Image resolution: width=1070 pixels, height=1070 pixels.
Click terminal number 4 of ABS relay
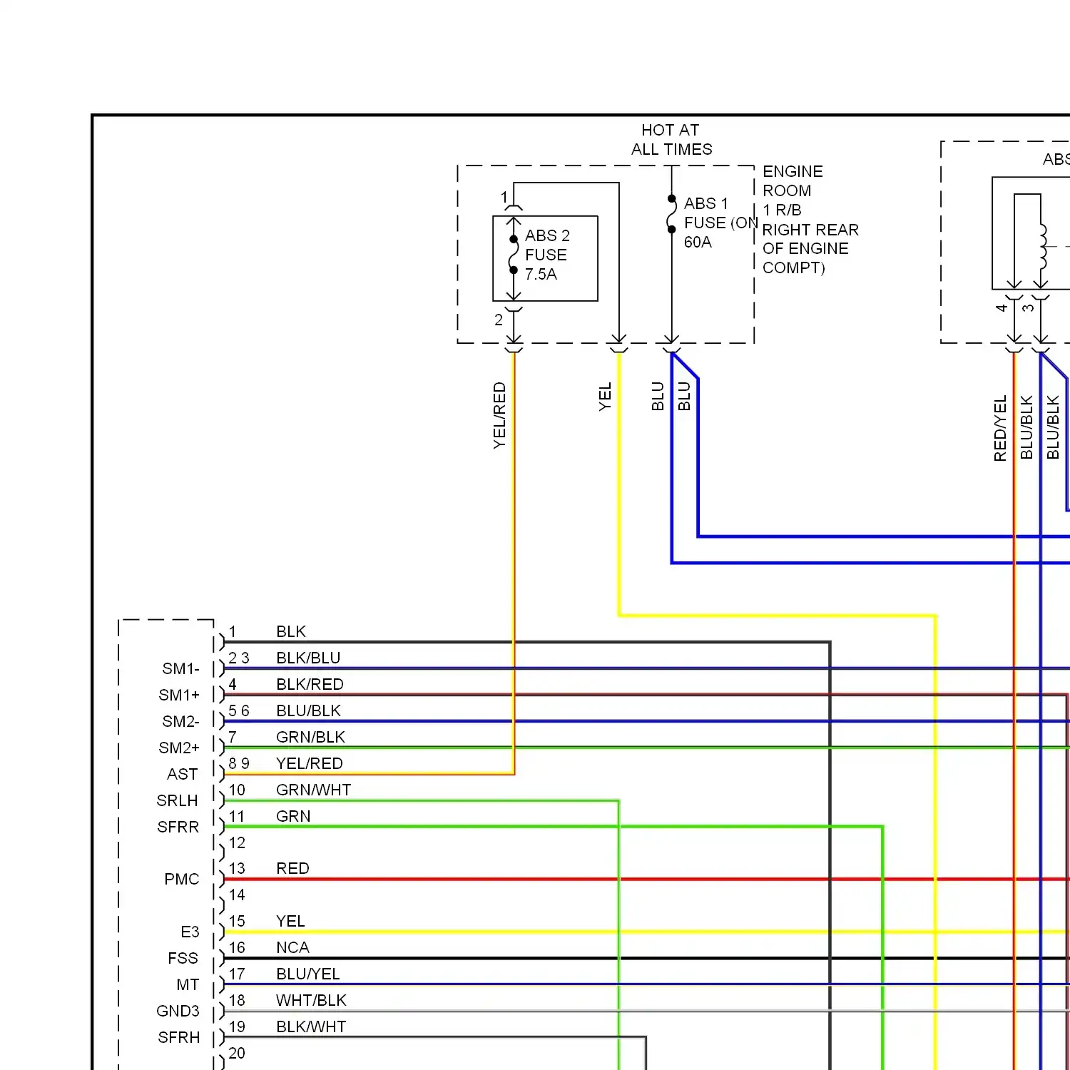pos(1001,307)
